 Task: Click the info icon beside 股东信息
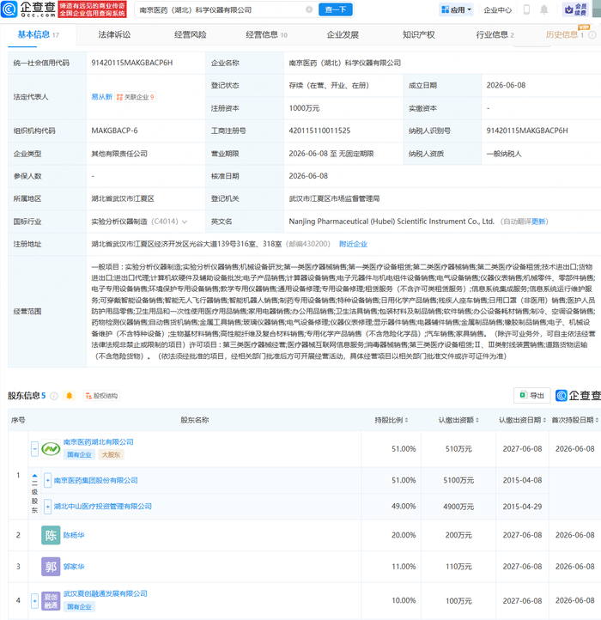[x=54, y=396]
